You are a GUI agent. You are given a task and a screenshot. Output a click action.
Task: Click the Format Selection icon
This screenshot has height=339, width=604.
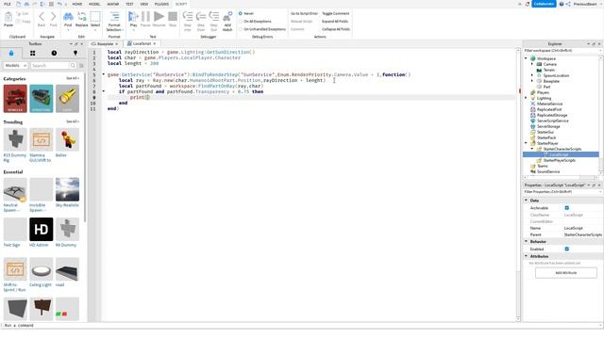[x=114, y=17]
